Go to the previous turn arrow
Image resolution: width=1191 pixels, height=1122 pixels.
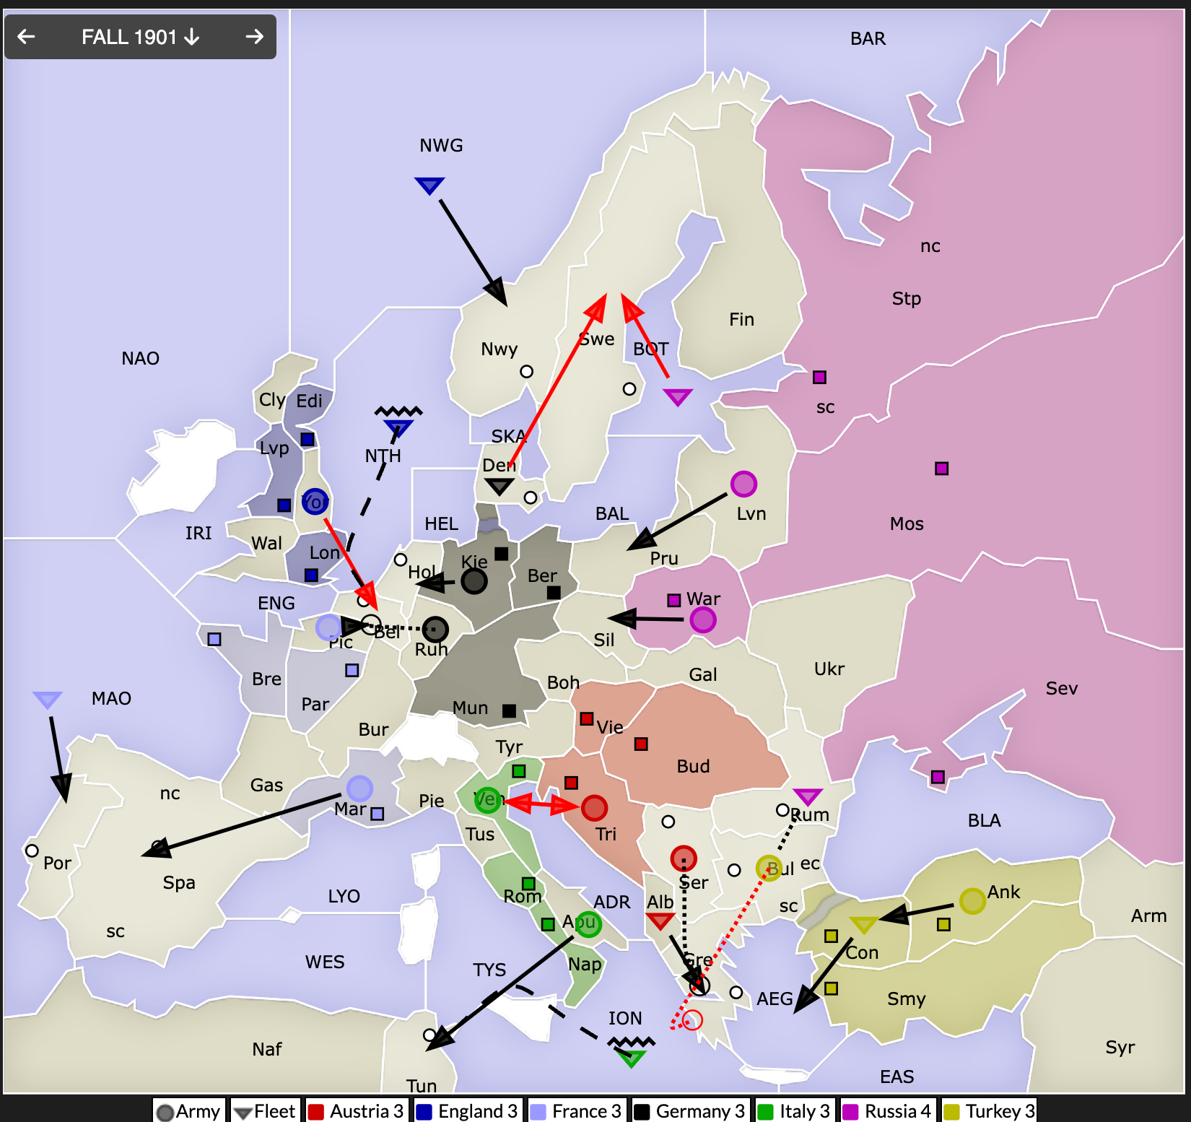(x=27, y=37)
